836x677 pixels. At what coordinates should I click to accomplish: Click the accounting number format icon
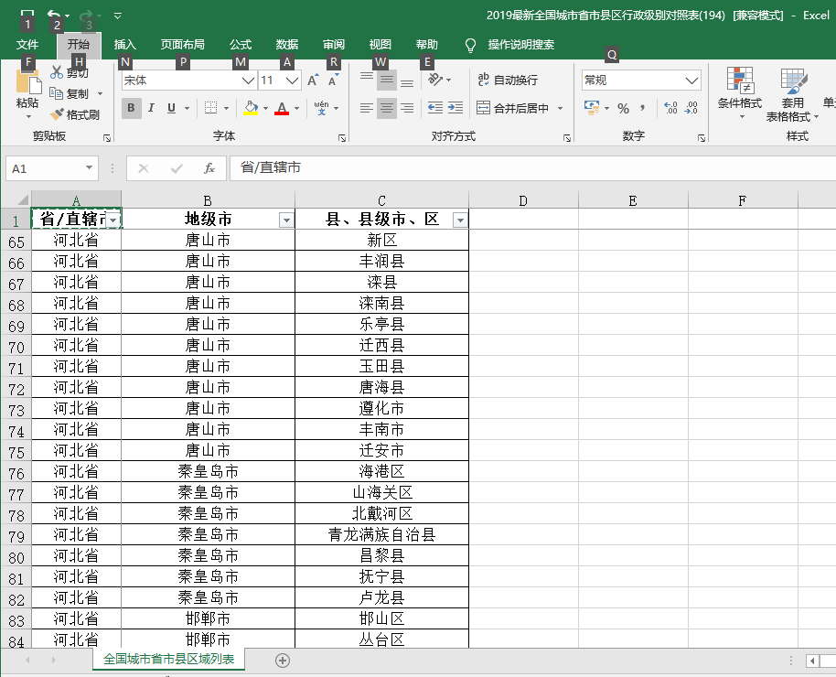pyautogui.click(x=592, y=108)
